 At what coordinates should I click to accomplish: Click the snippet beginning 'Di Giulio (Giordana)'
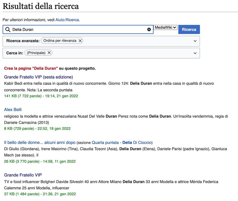click(115, 152)
